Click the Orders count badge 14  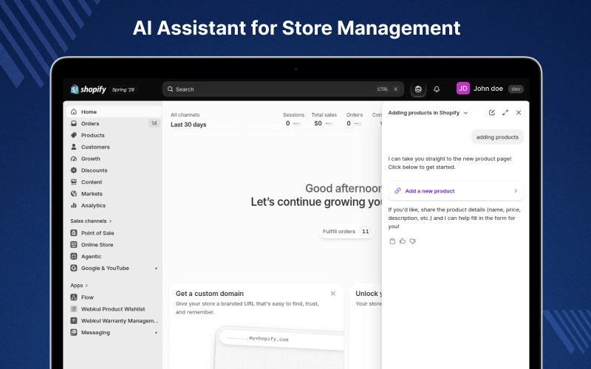(x=154, y=123)
